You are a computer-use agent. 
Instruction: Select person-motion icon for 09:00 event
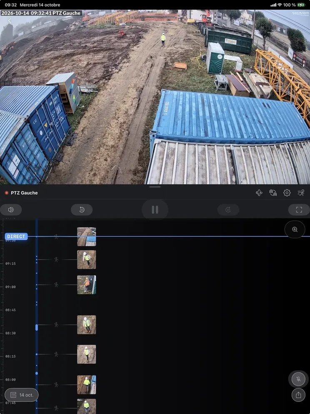[x=56, y=285]
